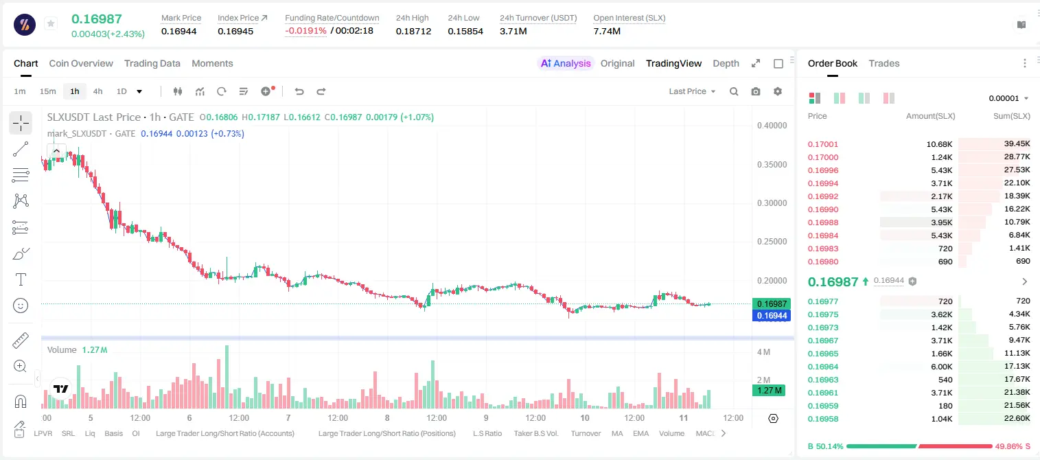Viewport: 1040px width, 460px height.
Task: Change order book precision 0.00001 dropdown
Action: point(1008,98)
